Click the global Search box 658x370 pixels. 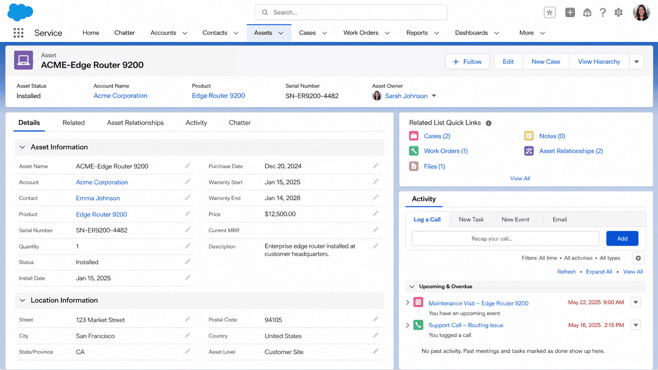(351, 12)
